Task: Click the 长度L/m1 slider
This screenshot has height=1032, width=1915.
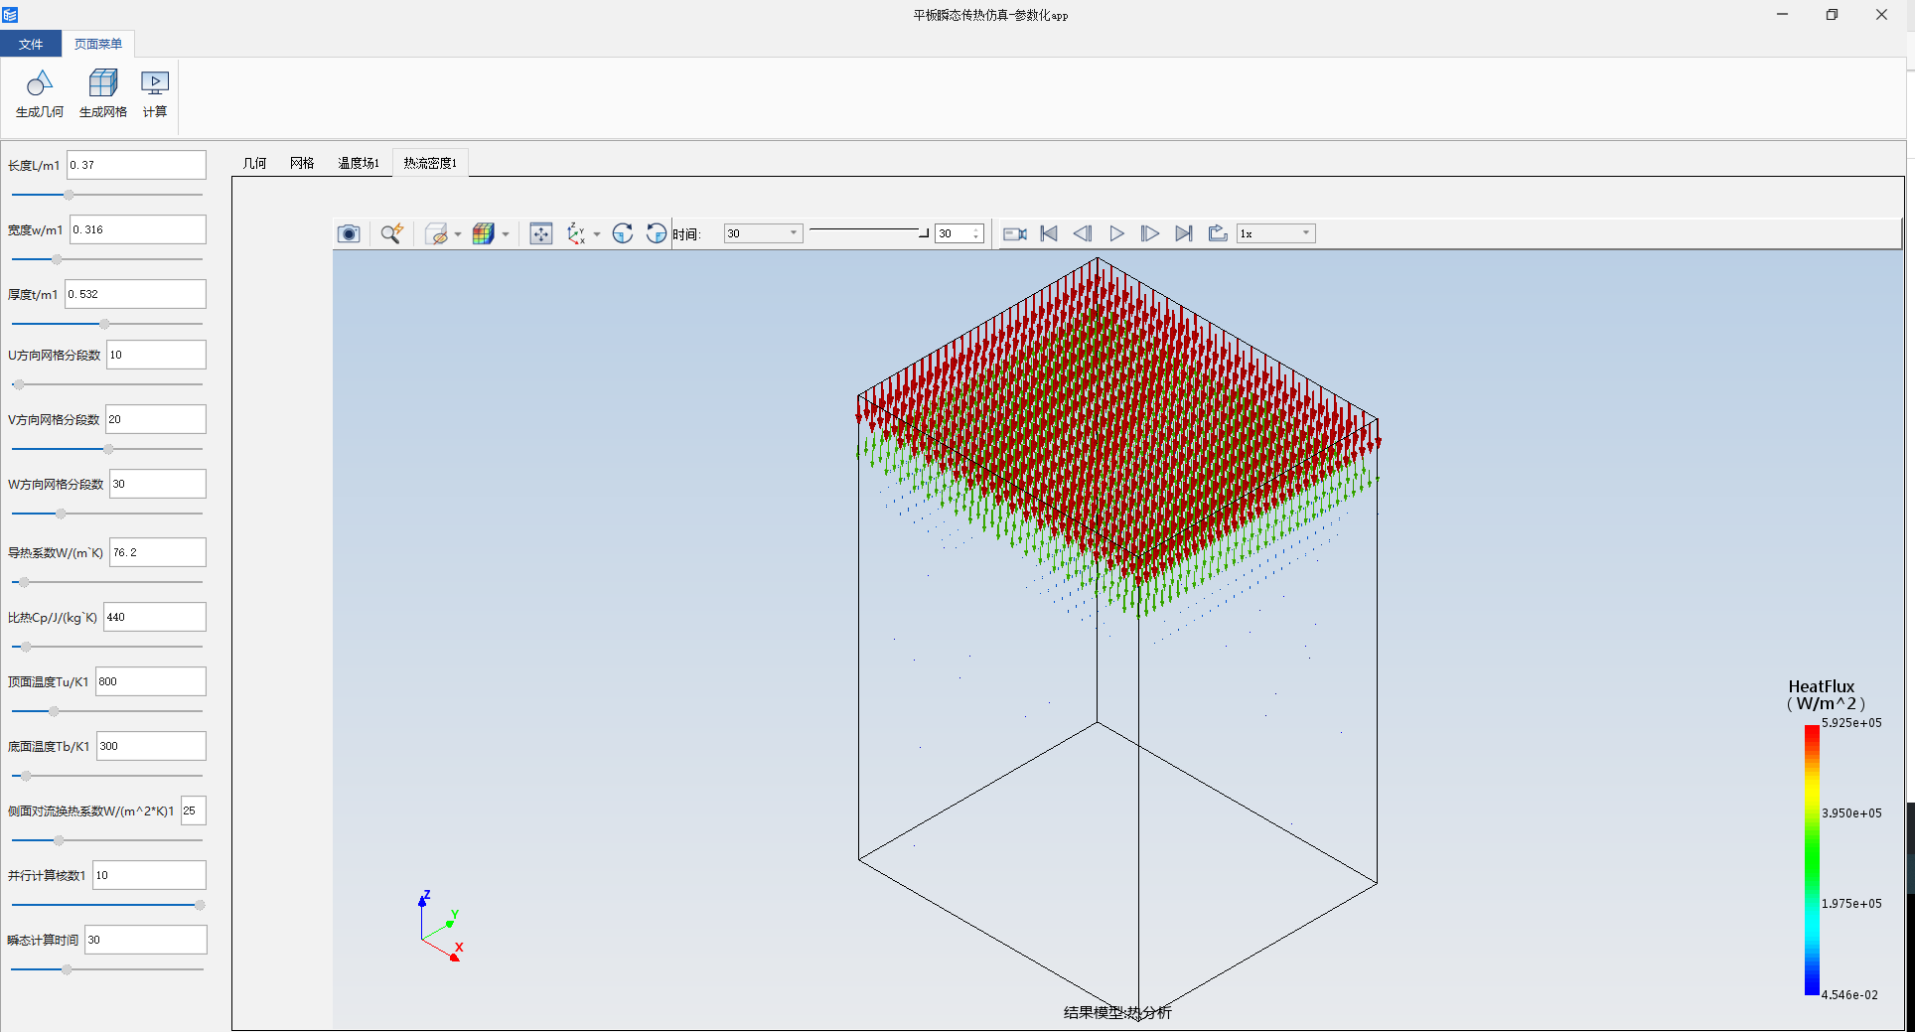Action: point(106,195)
